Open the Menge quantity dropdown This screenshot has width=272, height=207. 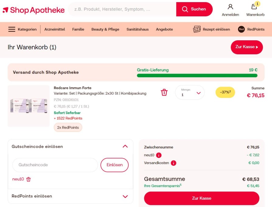190,92
